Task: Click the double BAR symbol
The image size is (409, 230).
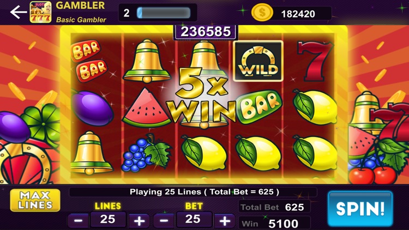Action: tap(89, 60)
